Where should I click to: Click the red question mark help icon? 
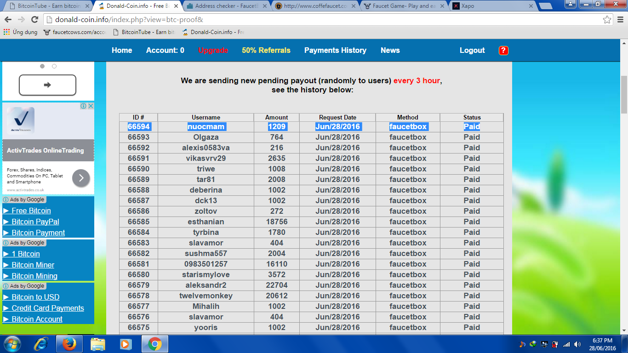tap(503, 51)
